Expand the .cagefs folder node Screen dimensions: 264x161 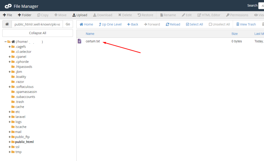coord(10,47)
